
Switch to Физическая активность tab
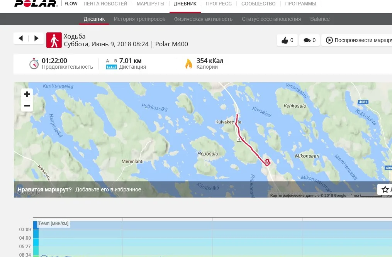tap(203, 19)
